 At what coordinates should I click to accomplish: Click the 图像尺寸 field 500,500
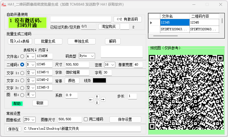pos(70,119)
